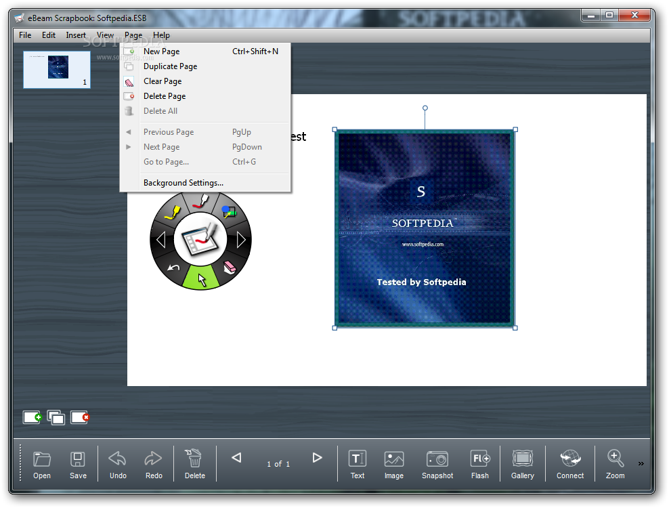Viewport: 669px width, 508px height.
Task: Click the New Page menu item icon
Action: click(129, 51)
